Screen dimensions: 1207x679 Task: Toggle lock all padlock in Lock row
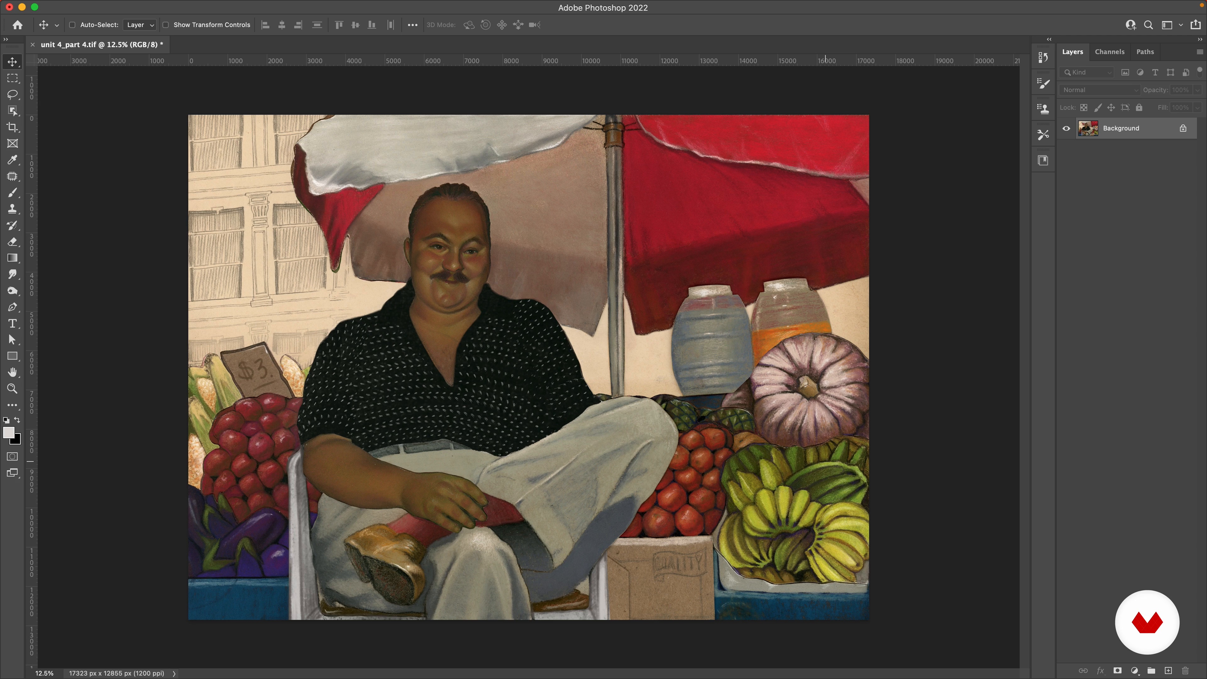click(1139, 108)
